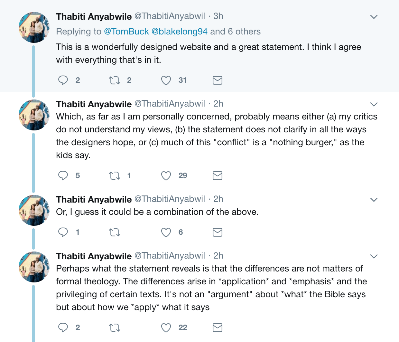
Task: Open the chevron menu on the last tweet
Action: (374, 256)
